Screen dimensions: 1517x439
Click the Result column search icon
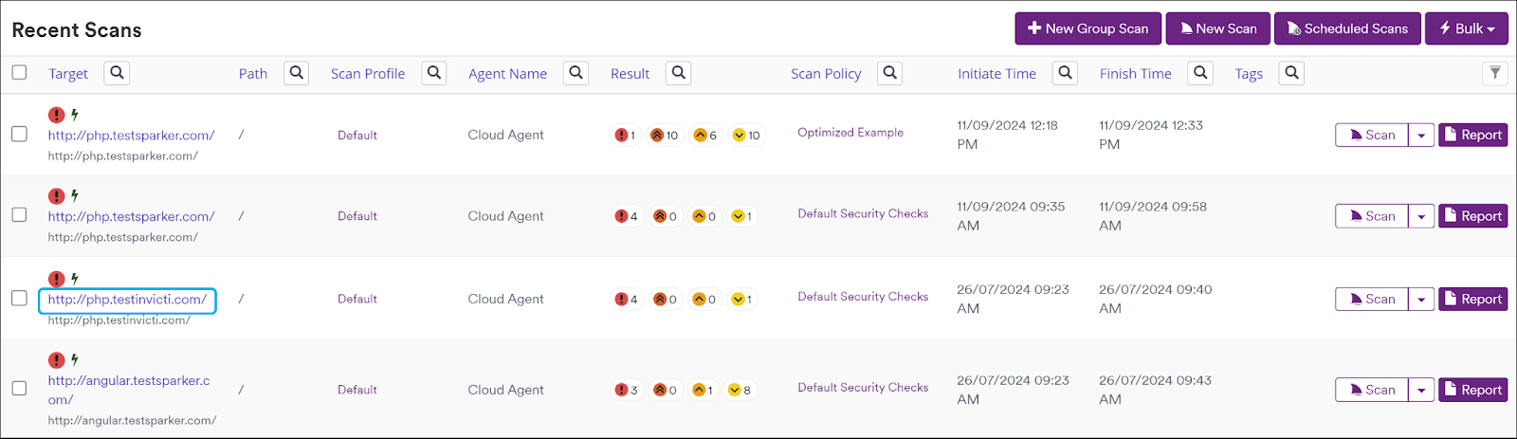(x=678, y=73)
